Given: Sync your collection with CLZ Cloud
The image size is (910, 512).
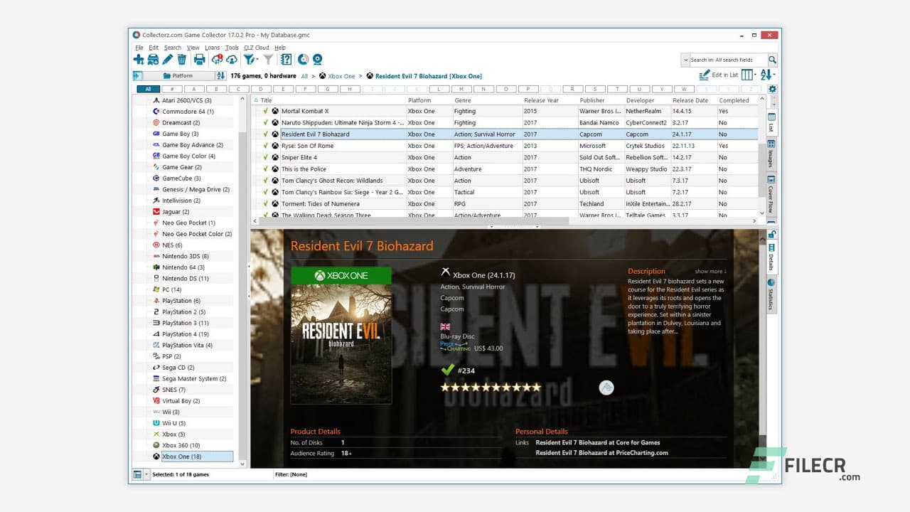Looking at the screenshot, I should (x=218, y=60).
